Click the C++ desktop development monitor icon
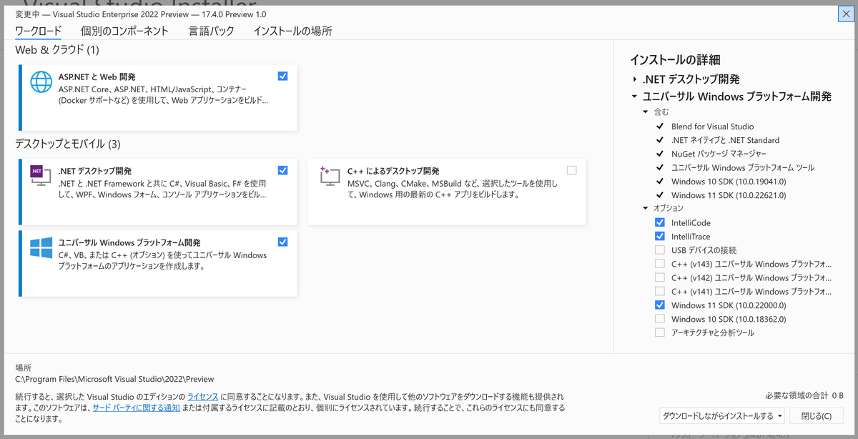The width and height of the screenshot is (858, 439). 330,176
